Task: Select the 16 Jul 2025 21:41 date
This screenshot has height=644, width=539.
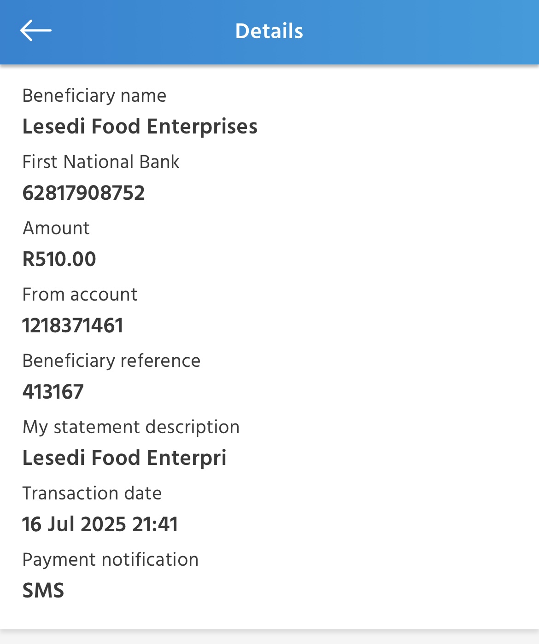Action: coord(100,524)
